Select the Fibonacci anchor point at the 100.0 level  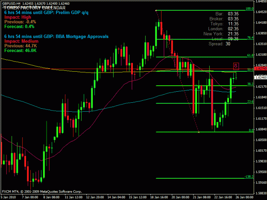coord(156,11)
